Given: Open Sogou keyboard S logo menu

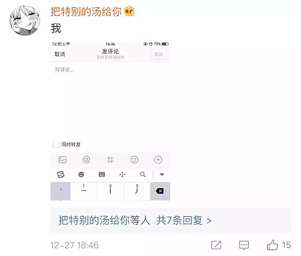Looking at the screenshot, I should tap(61, 174).
